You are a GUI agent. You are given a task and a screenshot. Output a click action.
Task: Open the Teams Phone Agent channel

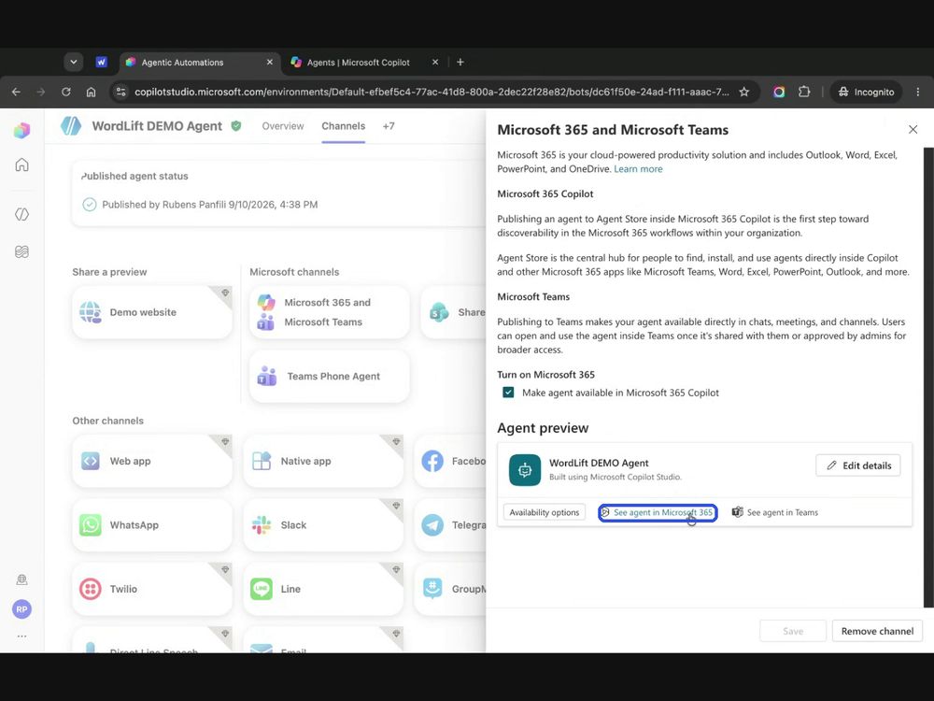click(330, 376)
